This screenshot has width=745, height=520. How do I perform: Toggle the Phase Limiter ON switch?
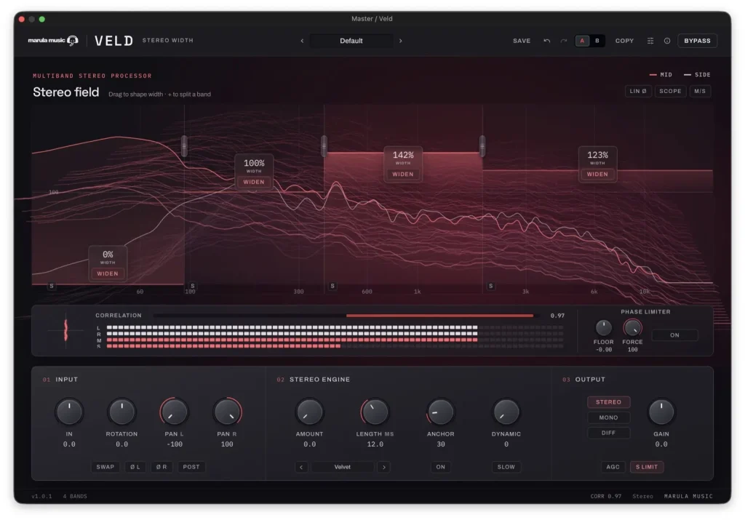(x=674, y=335)
